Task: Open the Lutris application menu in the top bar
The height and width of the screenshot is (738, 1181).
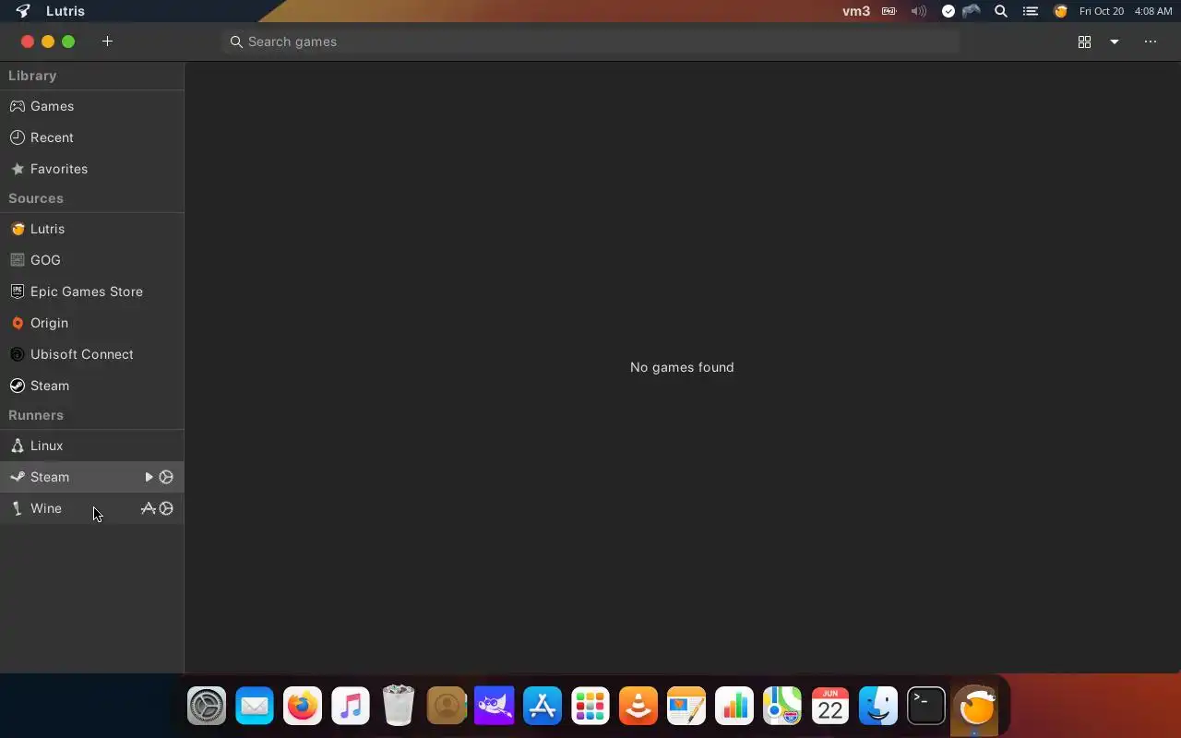Action: coord(66,11)
